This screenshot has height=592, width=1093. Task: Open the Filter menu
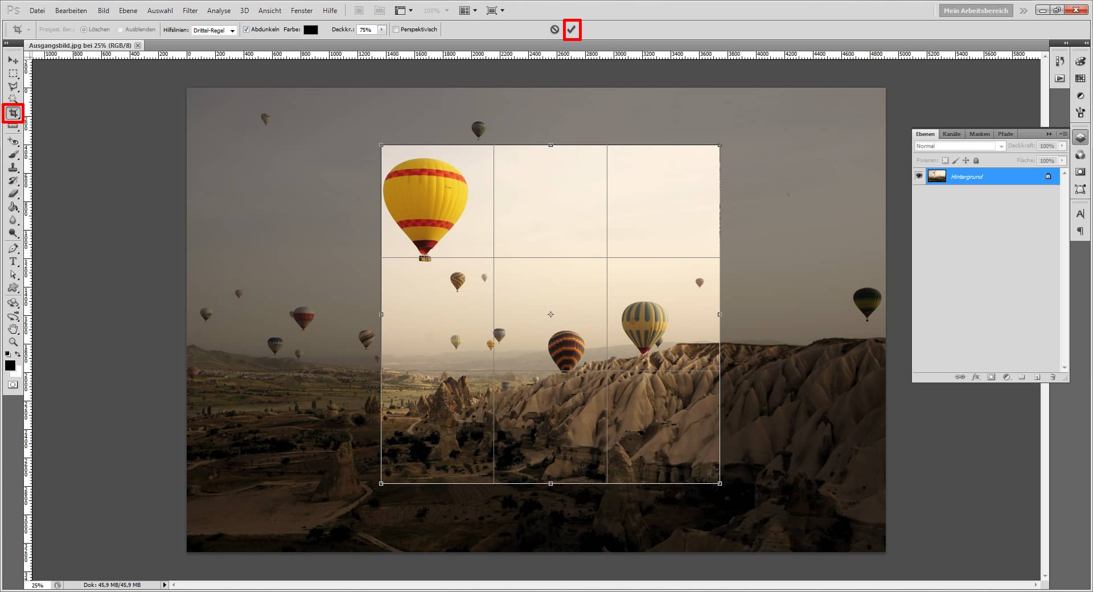(190, 10)
